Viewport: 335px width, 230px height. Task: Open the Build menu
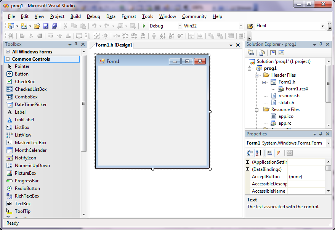click(75, 16)
